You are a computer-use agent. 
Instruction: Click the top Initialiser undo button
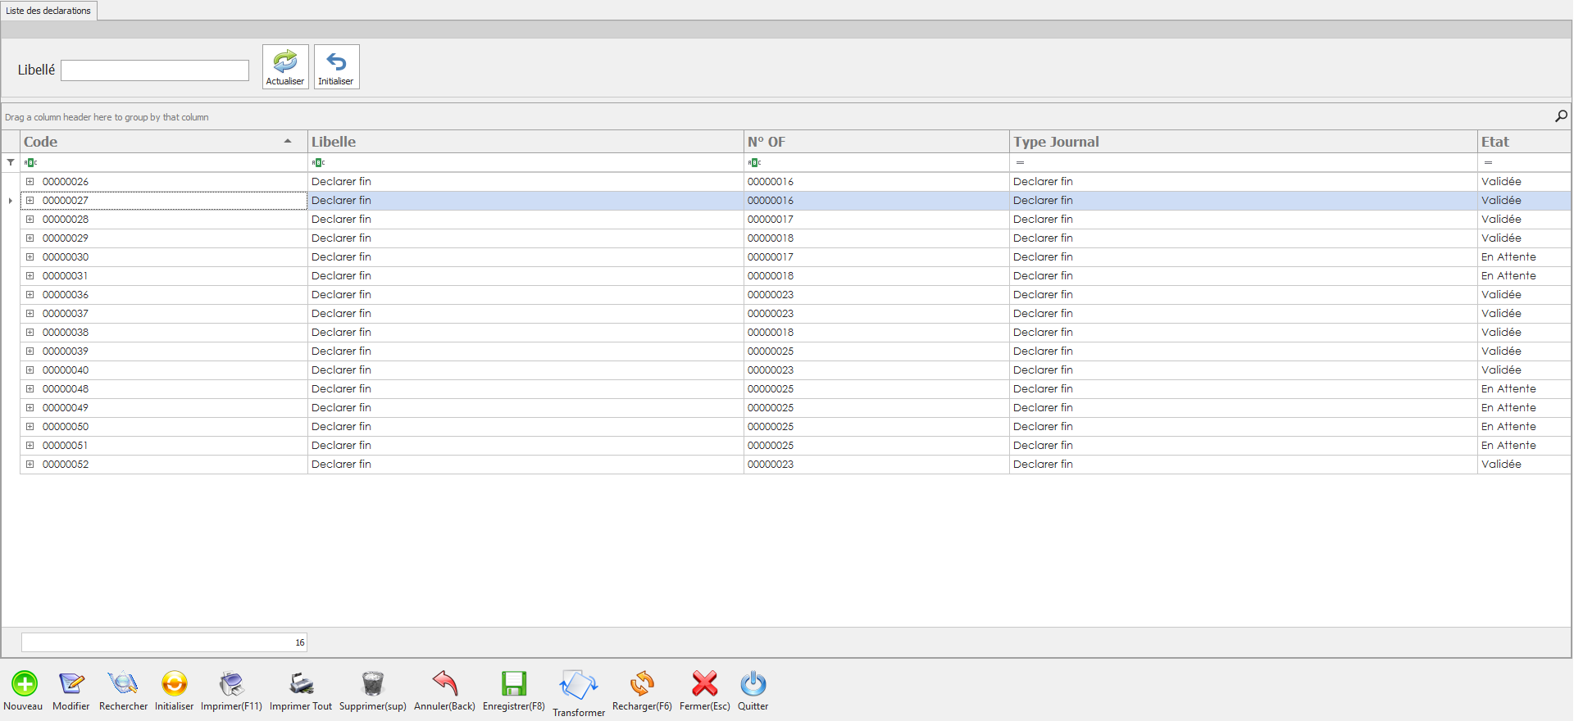[x=336, y=66]
